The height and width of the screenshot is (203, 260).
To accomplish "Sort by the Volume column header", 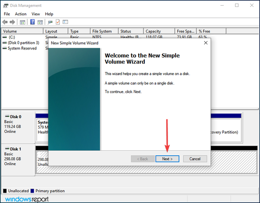I will 22,31.
